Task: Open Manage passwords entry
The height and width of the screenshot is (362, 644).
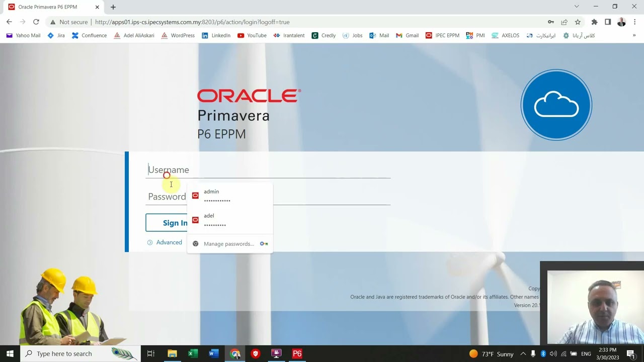Action: point(230,244)
